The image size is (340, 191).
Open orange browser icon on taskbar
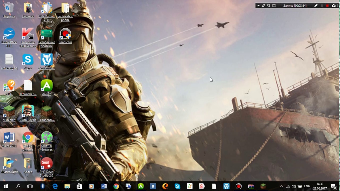coord(165,186)
